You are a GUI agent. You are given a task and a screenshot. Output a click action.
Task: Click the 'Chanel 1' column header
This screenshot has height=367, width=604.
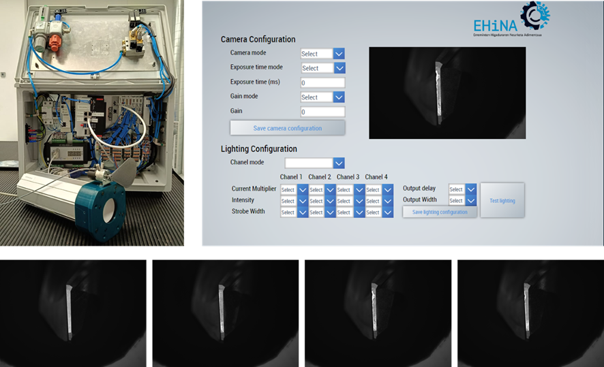click(291, 177)
